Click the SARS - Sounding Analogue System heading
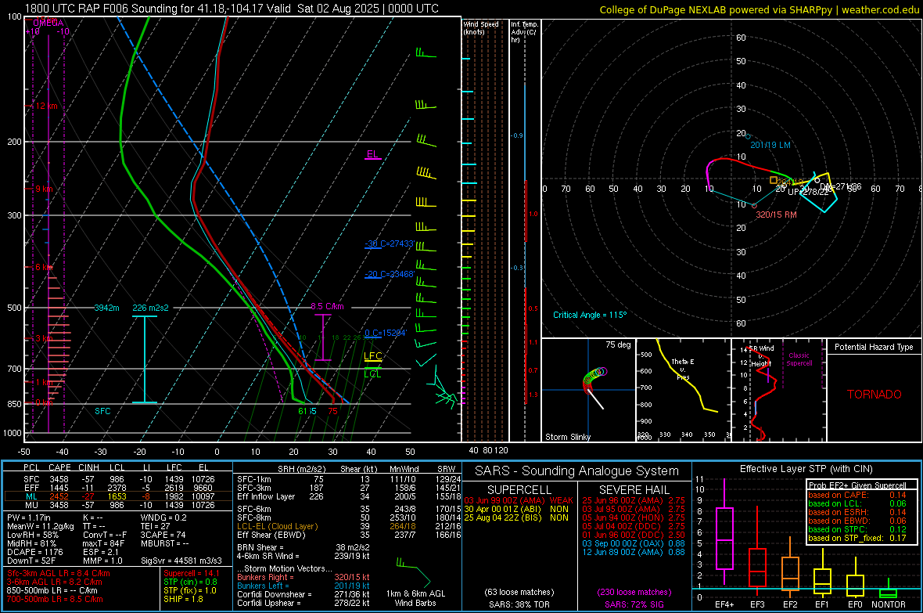 tap(577, 471)
